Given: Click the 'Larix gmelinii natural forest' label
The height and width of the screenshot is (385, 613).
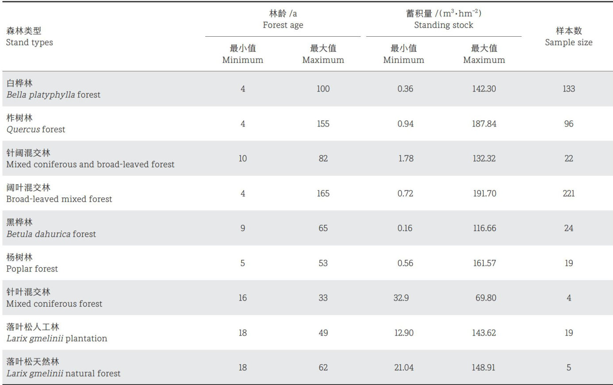Looking at the screenshot, I should (63, 373).
